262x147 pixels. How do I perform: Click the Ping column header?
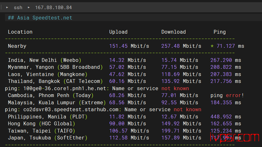pyautogui.click(x=219, y=32)
